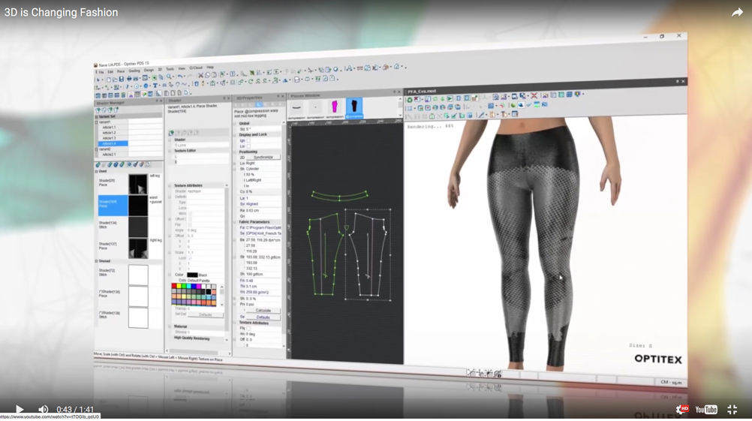Mute video with the speaker icon

(44, 410)
